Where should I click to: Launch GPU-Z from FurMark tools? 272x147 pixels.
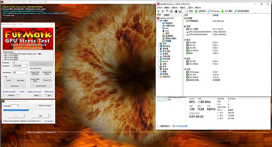click(x=9, y=80)
